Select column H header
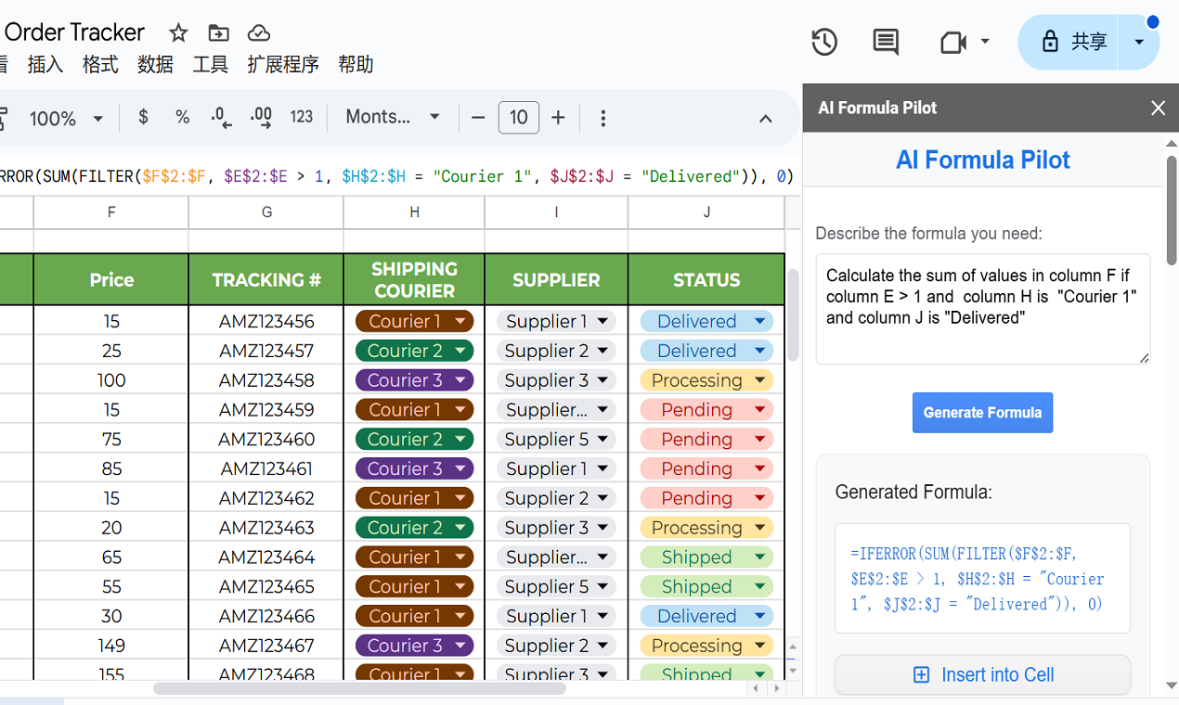 [x=414, y=212]
